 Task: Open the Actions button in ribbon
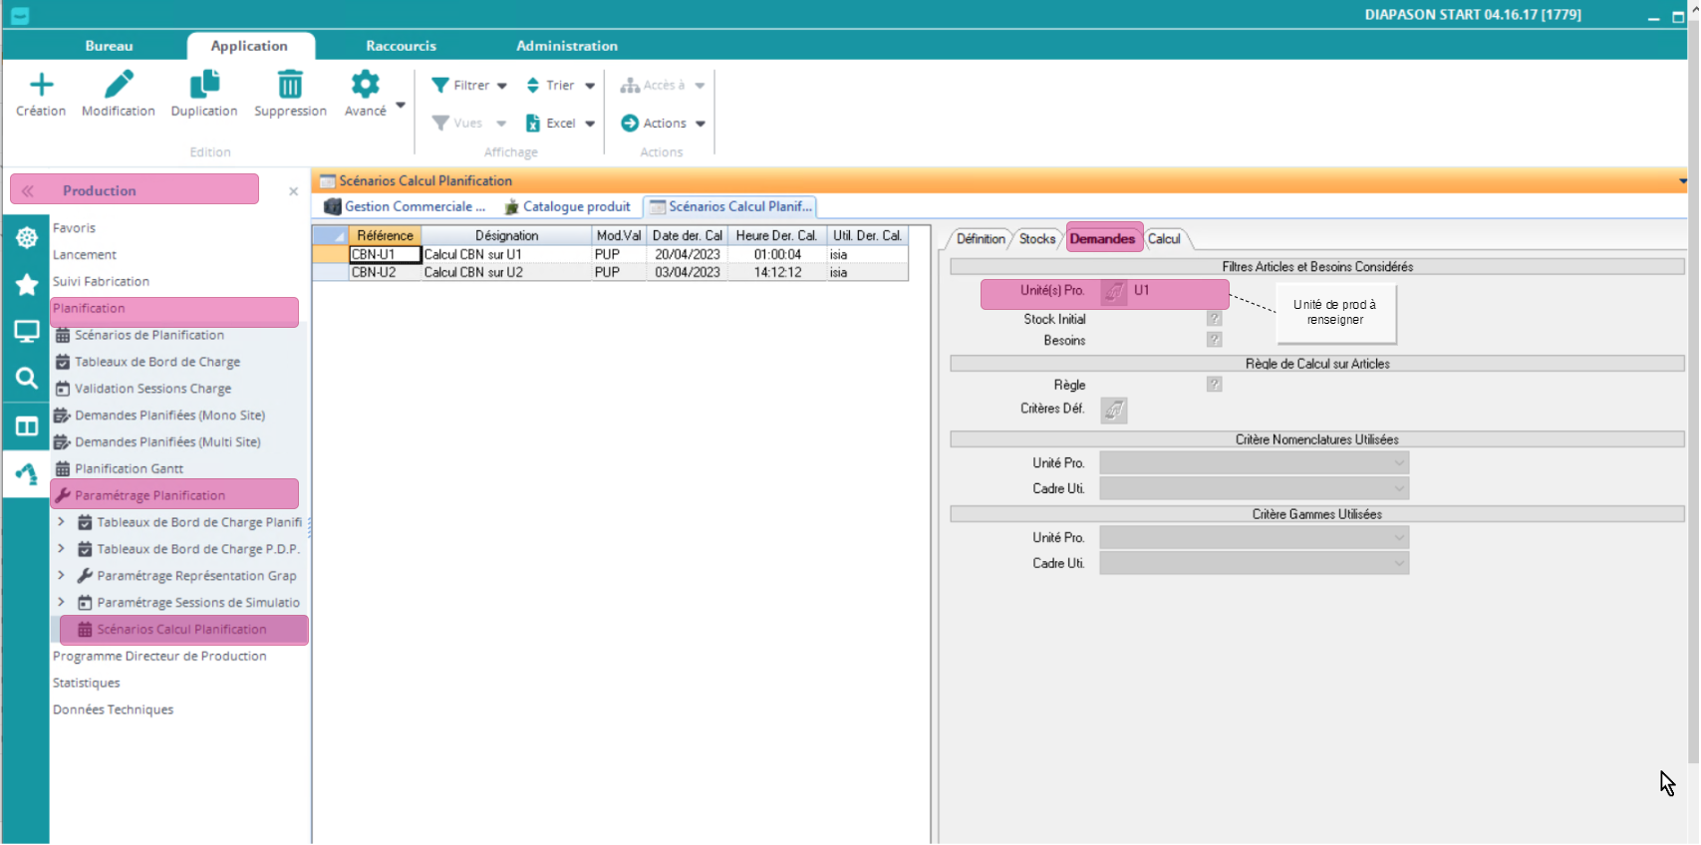click(664, 124)
